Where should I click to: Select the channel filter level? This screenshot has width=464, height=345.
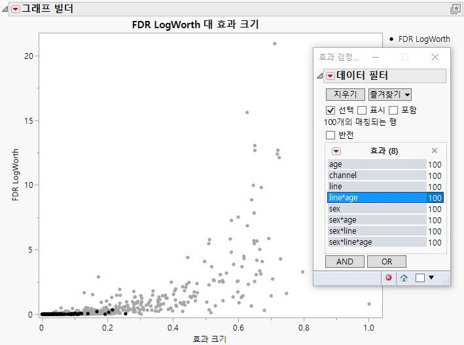click(x=385, y=175)
